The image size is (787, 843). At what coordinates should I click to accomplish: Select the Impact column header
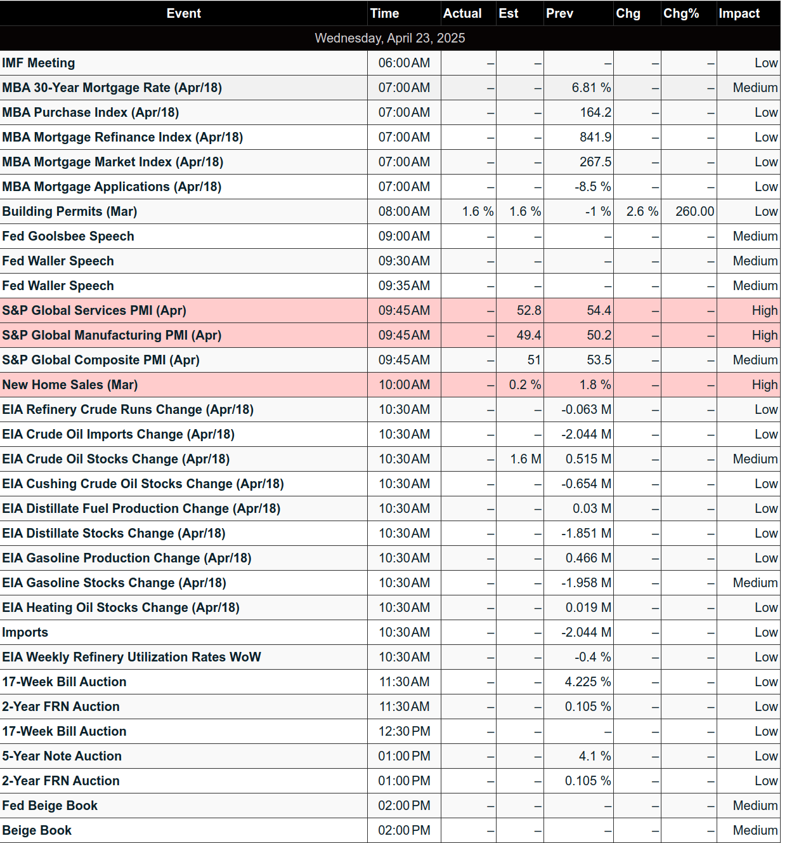[x=739, y=13]
